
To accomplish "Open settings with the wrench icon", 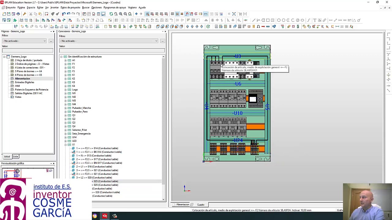I will (x=24, y=14).
